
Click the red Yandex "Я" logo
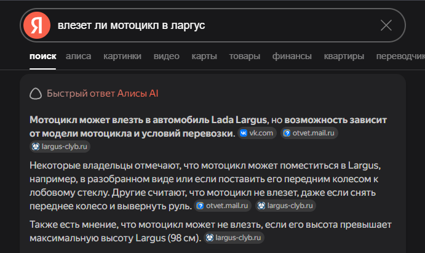tap(37, 25)
